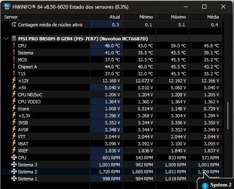The height and width of the screenshot is (189, 234).
Task: Click the lightning bolt icon for VREF
Action: [14, 150]
